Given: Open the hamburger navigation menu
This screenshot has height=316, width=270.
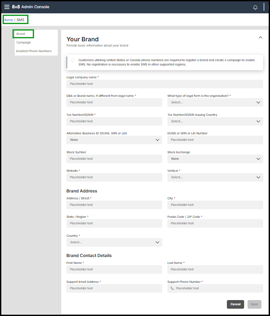Looking at the screenshot, I should (6, 7).
